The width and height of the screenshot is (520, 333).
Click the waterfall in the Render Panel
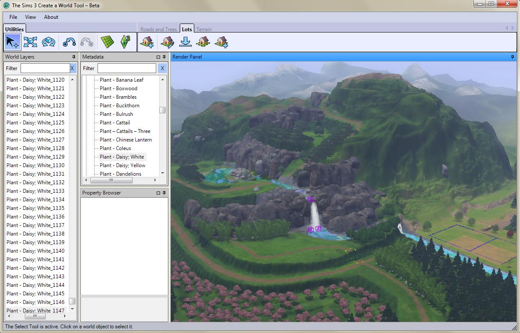click(315, 215)
